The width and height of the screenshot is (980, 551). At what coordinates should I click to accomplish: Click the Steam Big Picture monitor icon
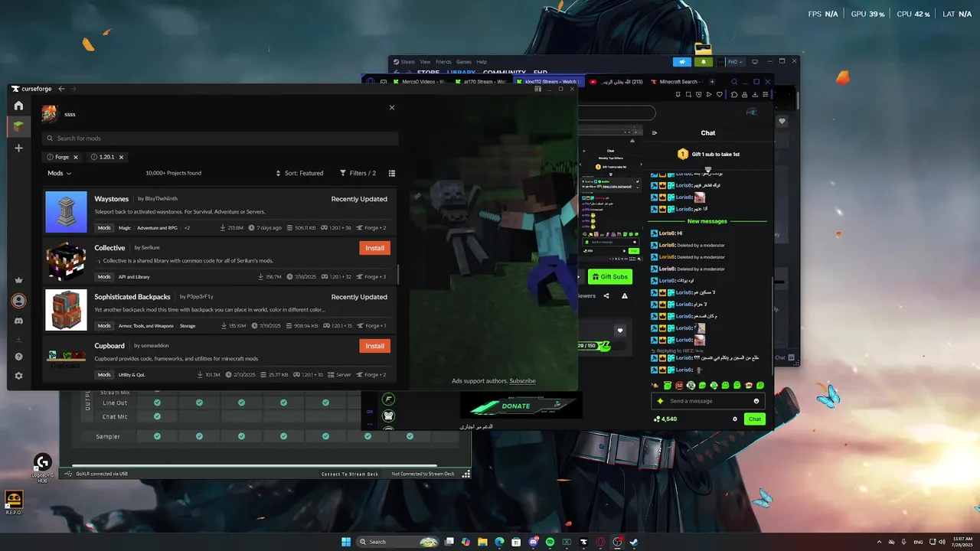[755, 62]
